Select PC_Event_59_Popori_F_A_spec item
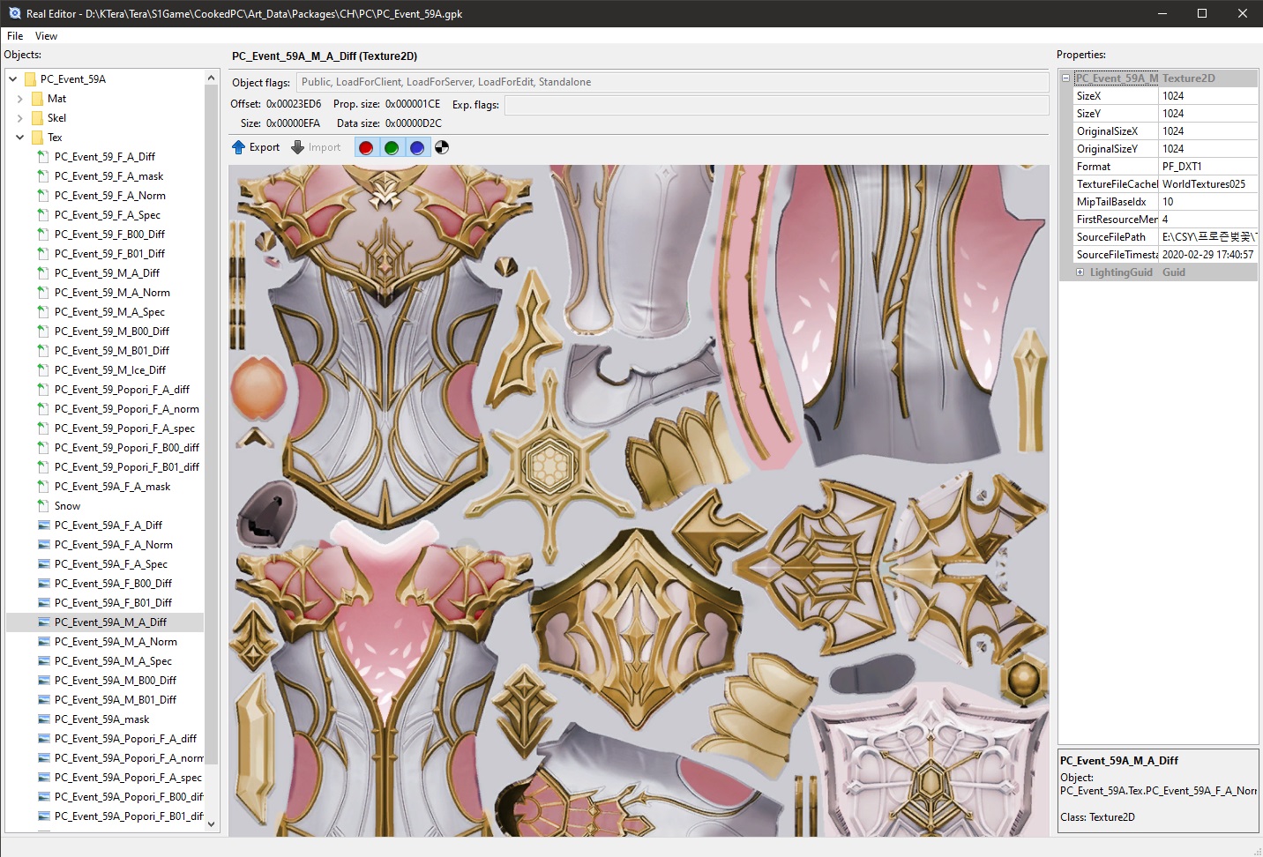 [124, 428]
